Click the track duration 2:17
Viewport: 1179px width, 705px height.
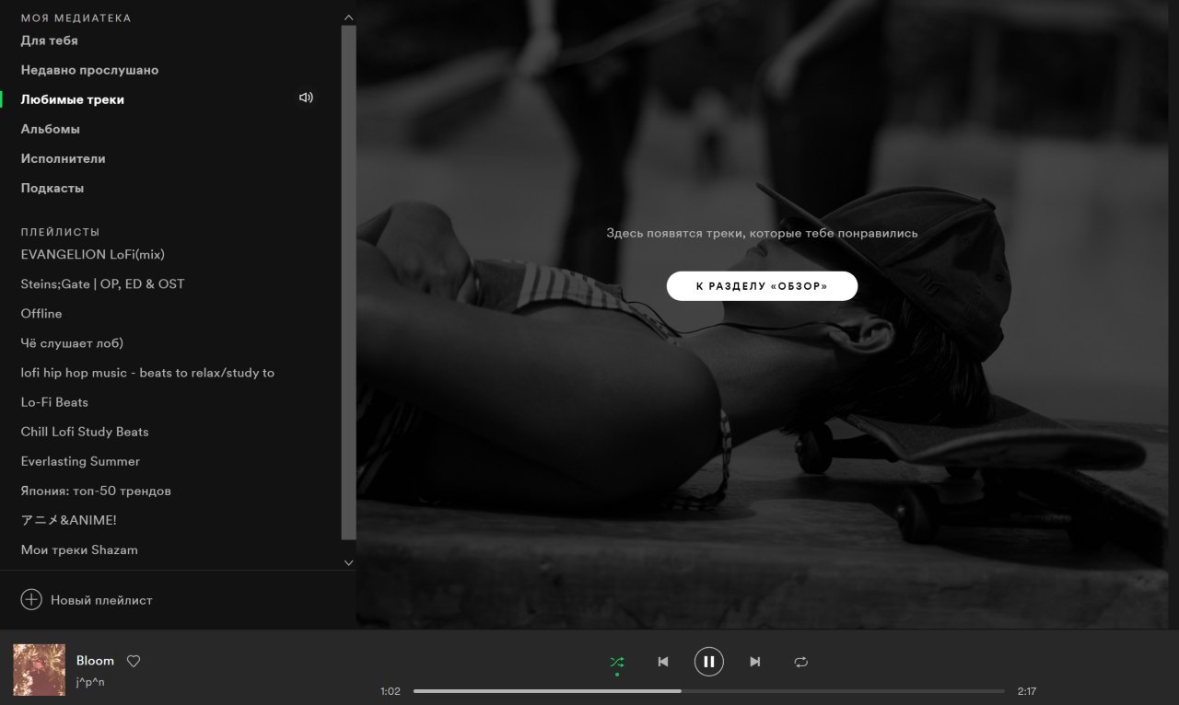coord(1027,691)
